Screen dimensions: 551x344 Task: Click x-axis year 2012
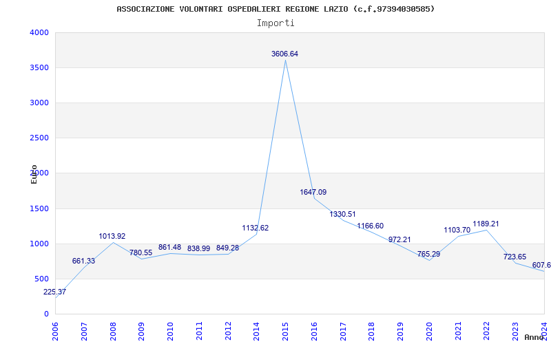click(228, 332)
